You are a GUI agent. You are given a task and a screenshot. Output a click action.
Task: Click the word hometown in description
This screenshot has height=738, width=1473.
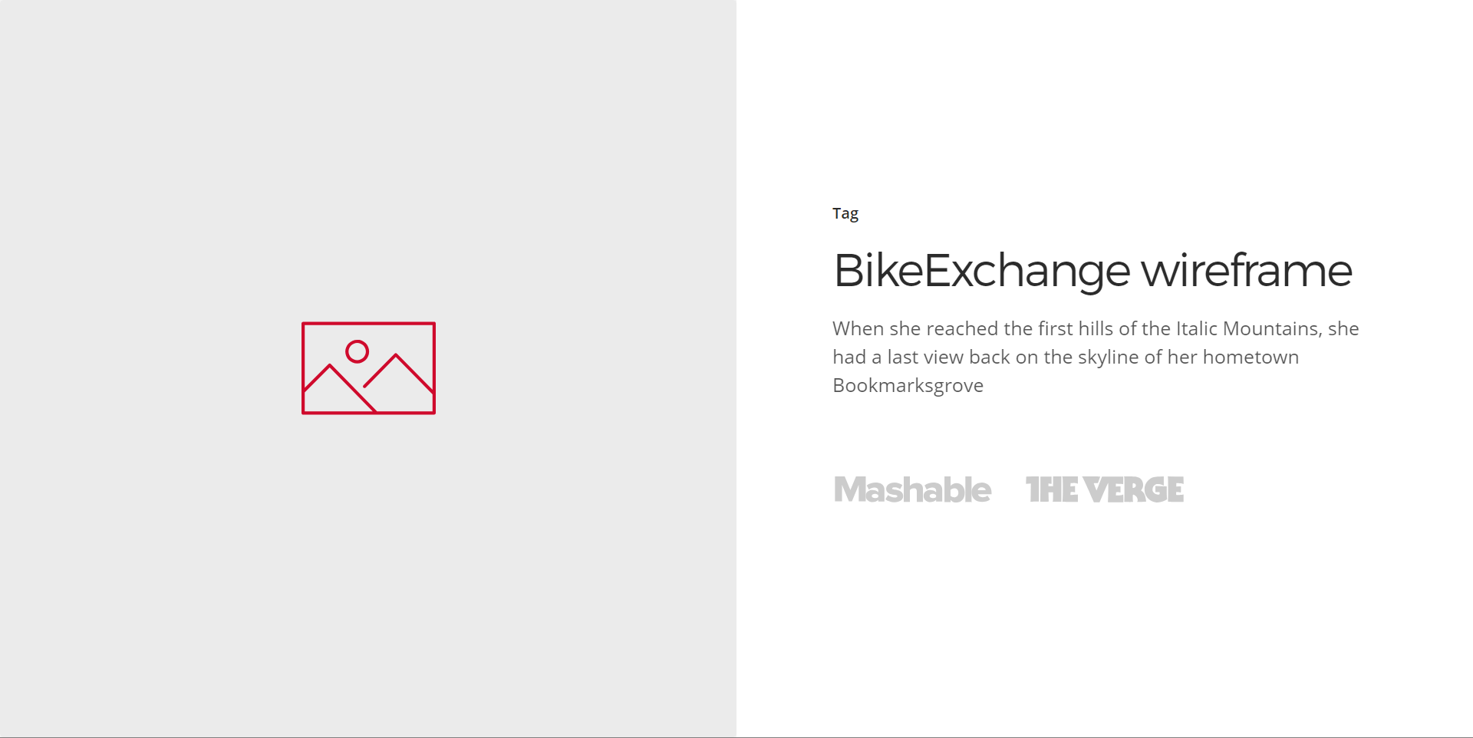(1251, 357)
